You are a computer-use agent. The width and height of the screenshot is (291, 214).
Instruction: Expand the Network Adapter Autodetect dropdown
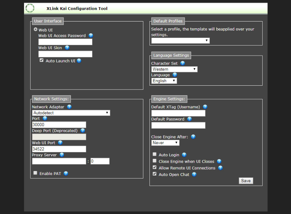(71, 113)
